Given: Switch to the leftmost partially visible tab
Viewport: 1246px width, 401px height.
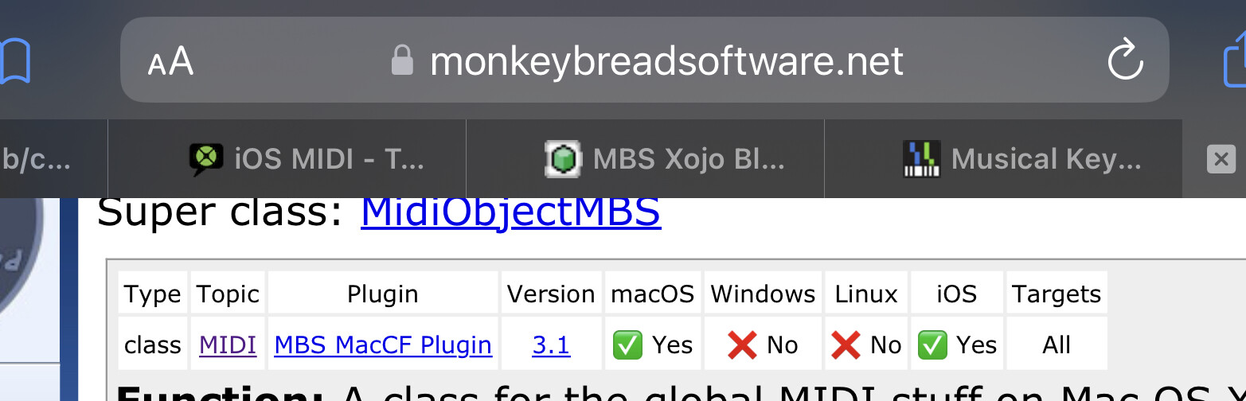Looking at the screenshot, I should pyautogui.click(x=53, y=159).
